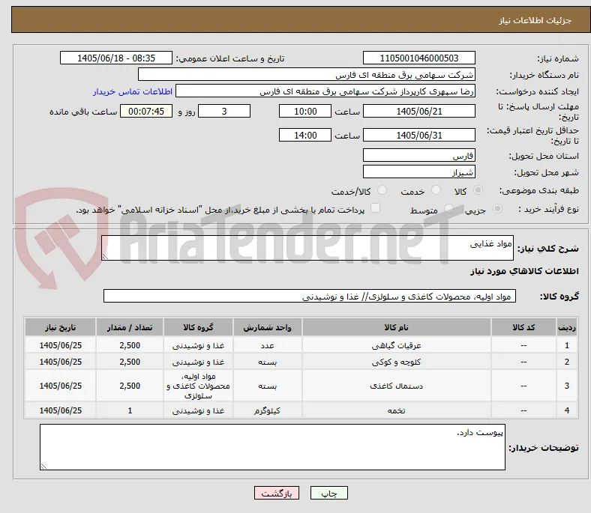
Task: Click the general description text area
Action: click(x=307, y=248)
